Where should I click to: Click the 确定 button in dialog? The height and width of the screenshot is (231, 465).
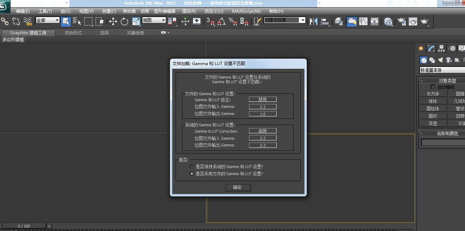(237, 187)
